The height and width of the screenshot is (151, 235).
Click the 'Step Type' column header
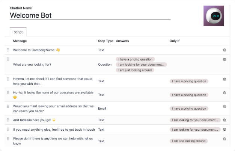tap(105, 41)
